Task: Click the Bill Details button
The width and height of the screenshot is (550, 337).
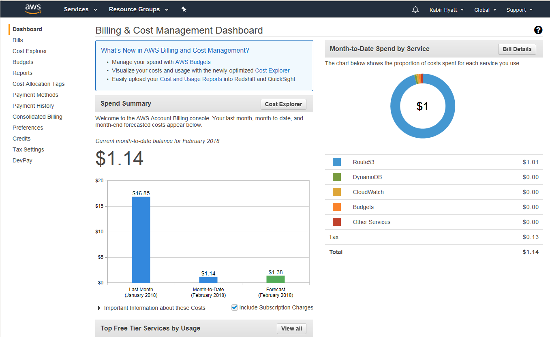Action: (x=517, y=49)
